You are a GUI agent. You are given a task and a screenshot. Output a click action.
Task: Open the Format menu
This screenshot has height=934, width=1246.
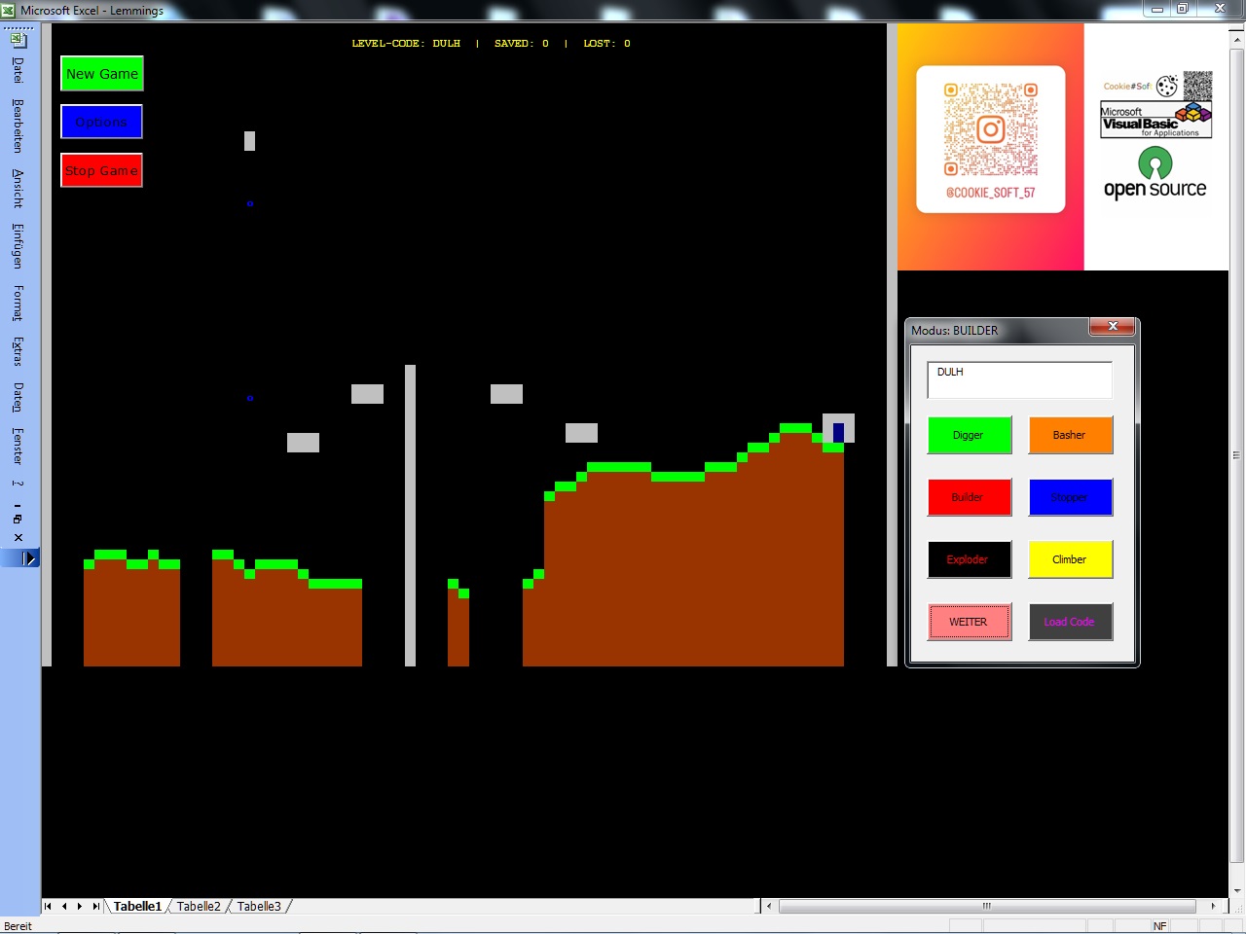[x=18, y=304]
